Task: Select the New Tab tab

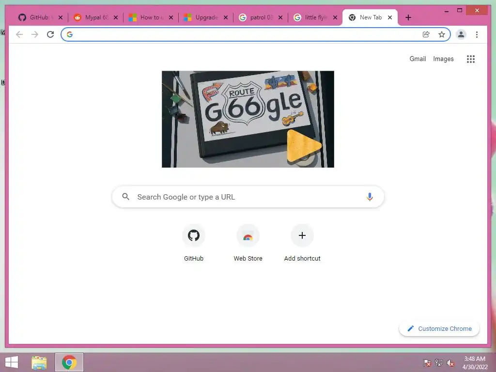Action: 369,17
